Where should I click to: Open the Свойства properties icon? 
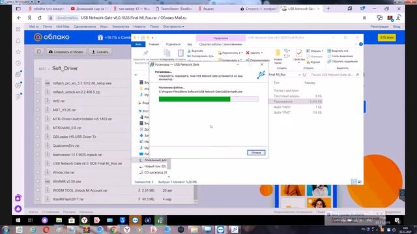coord(299,53)
